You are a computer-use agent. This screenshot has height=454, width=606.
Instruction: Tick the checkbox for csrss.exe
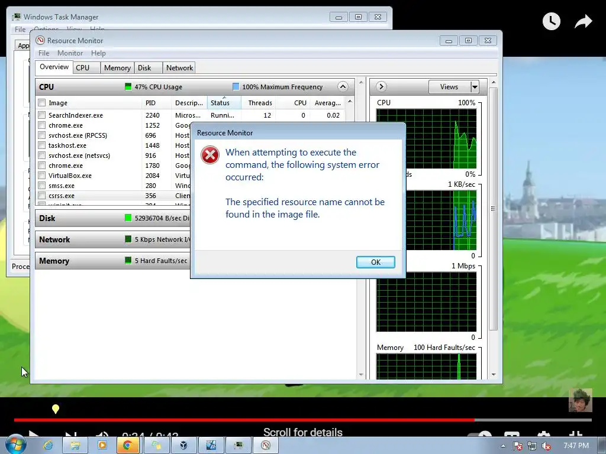pyautogui.click(x=42, y=195)
